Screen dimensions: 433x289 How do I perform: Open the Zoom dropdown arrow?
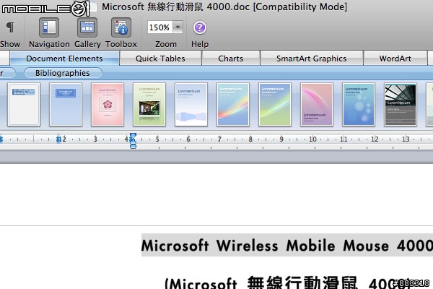click(x=178, y=27)
